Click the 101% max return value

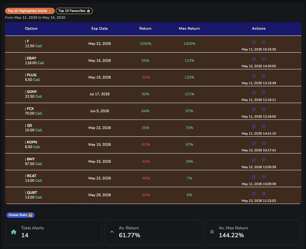click(x=189, y=94)
